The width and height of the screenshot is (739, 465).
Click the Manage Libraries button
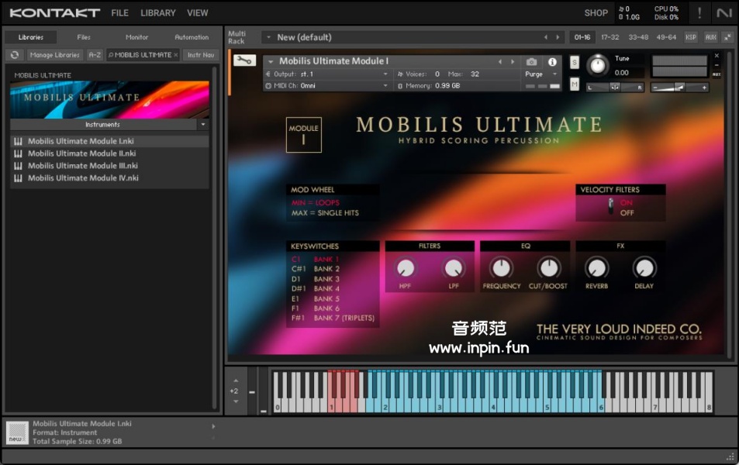[x=55, y=55]
